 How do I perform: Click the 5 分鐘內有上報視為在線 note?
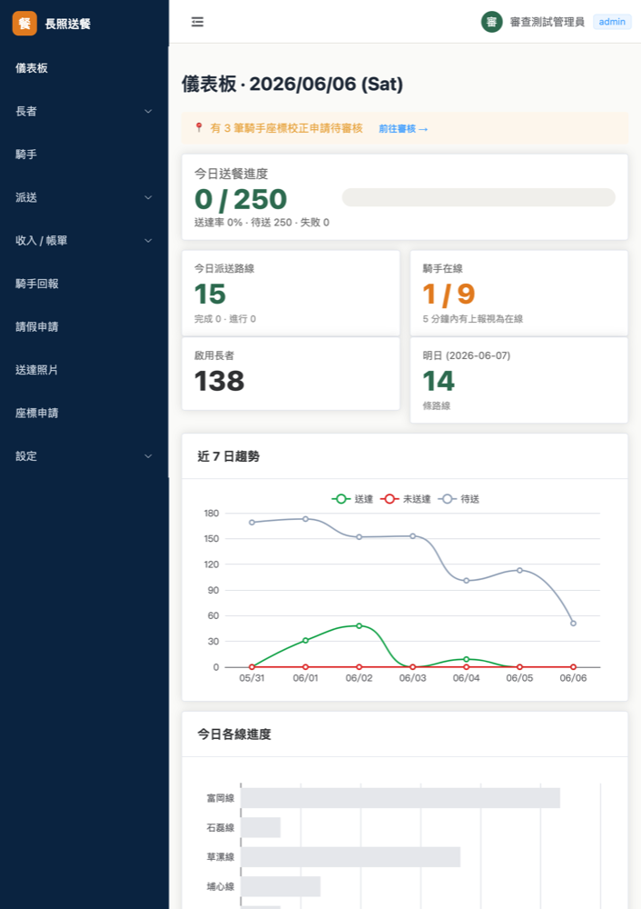point(472,319)
